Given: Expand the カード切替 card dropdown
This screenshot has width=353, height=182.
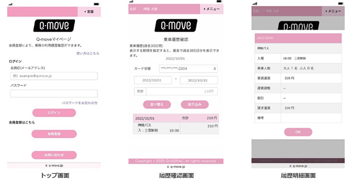Looking at the screenshot, I should (188, 69).
